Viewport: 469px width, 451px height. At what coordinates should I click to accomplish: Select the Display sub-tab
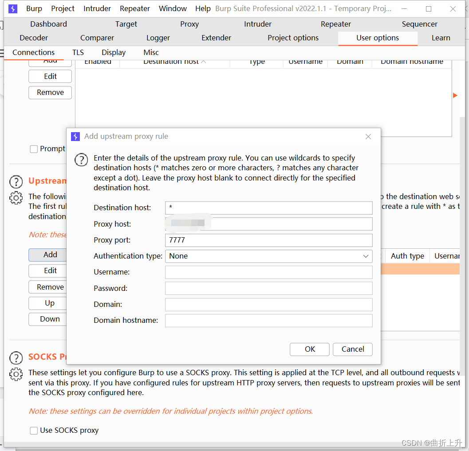[x=113, y=53]
